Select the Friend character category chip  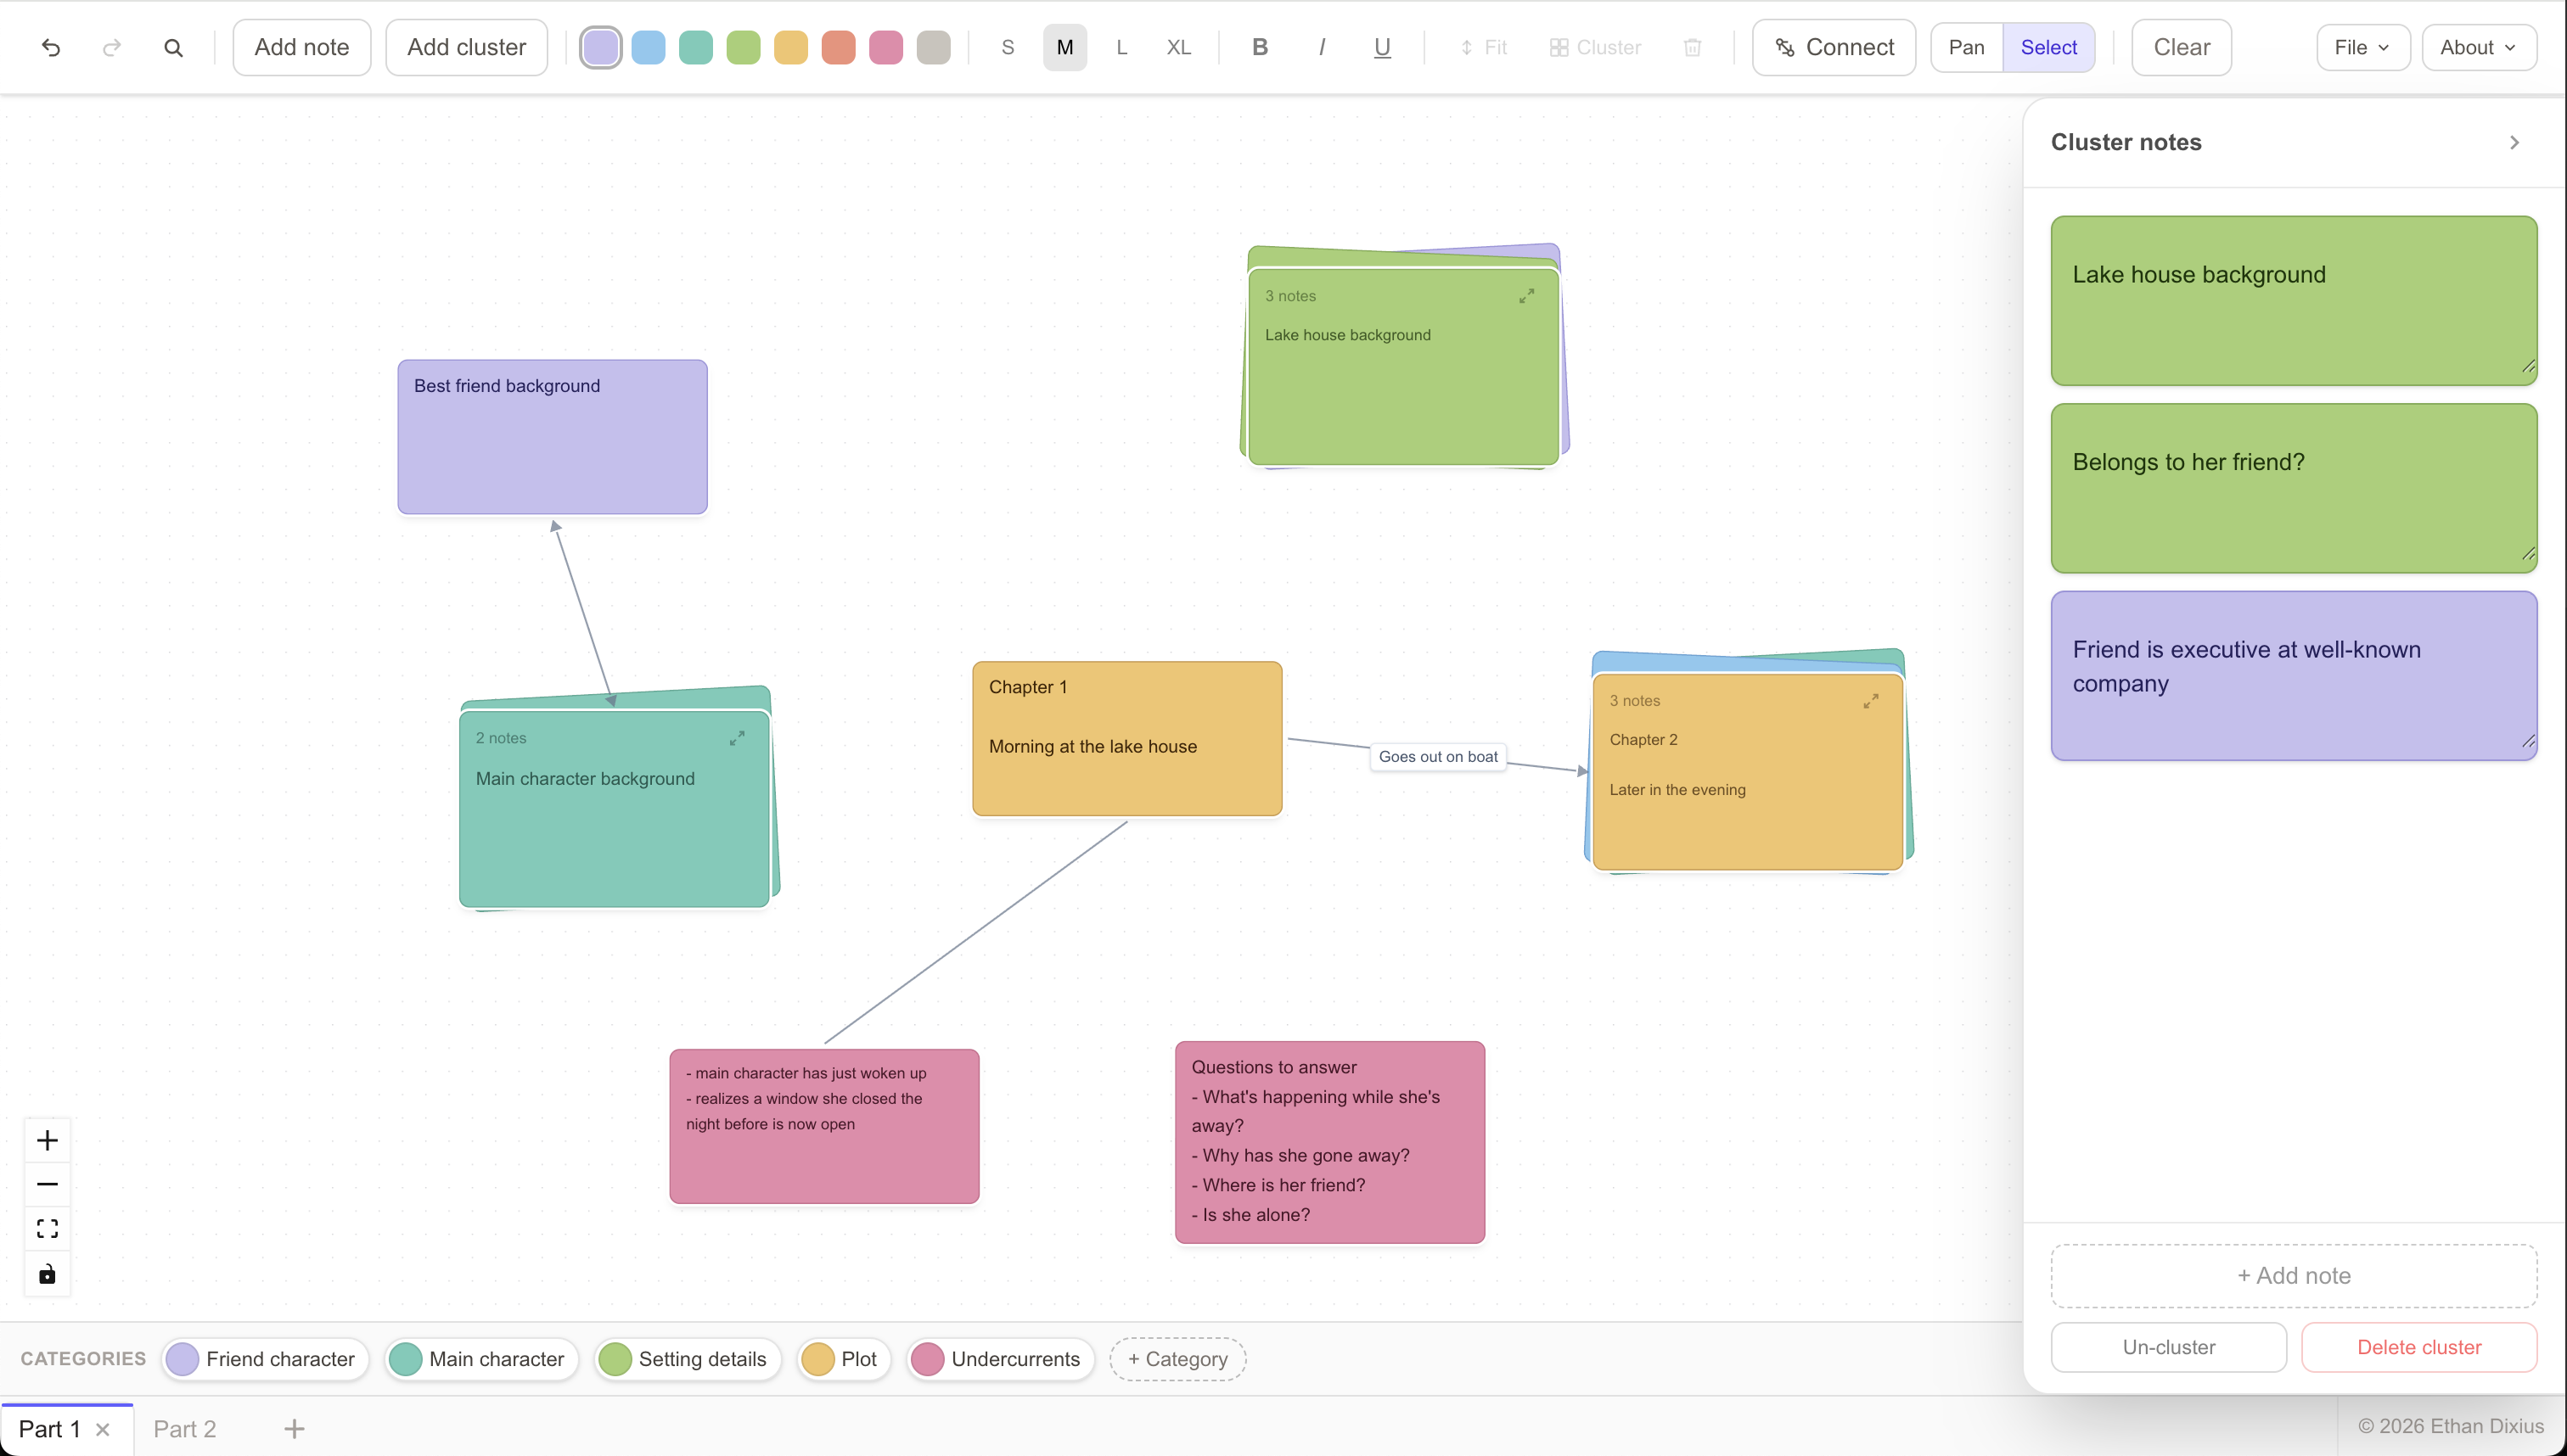pos(265,1359)
